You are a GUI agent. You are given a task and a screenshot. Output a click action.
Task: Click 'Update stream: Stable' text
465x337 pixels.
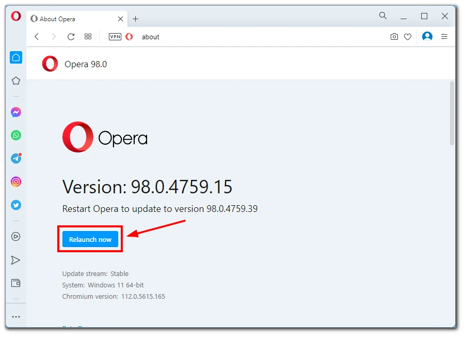pos(95,274)
